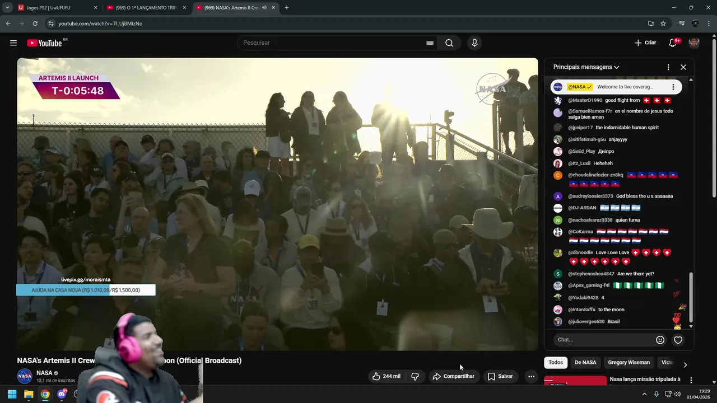717x403 pixels.
Task: Open the NASA channel avatar
Action: click(25, 376)
